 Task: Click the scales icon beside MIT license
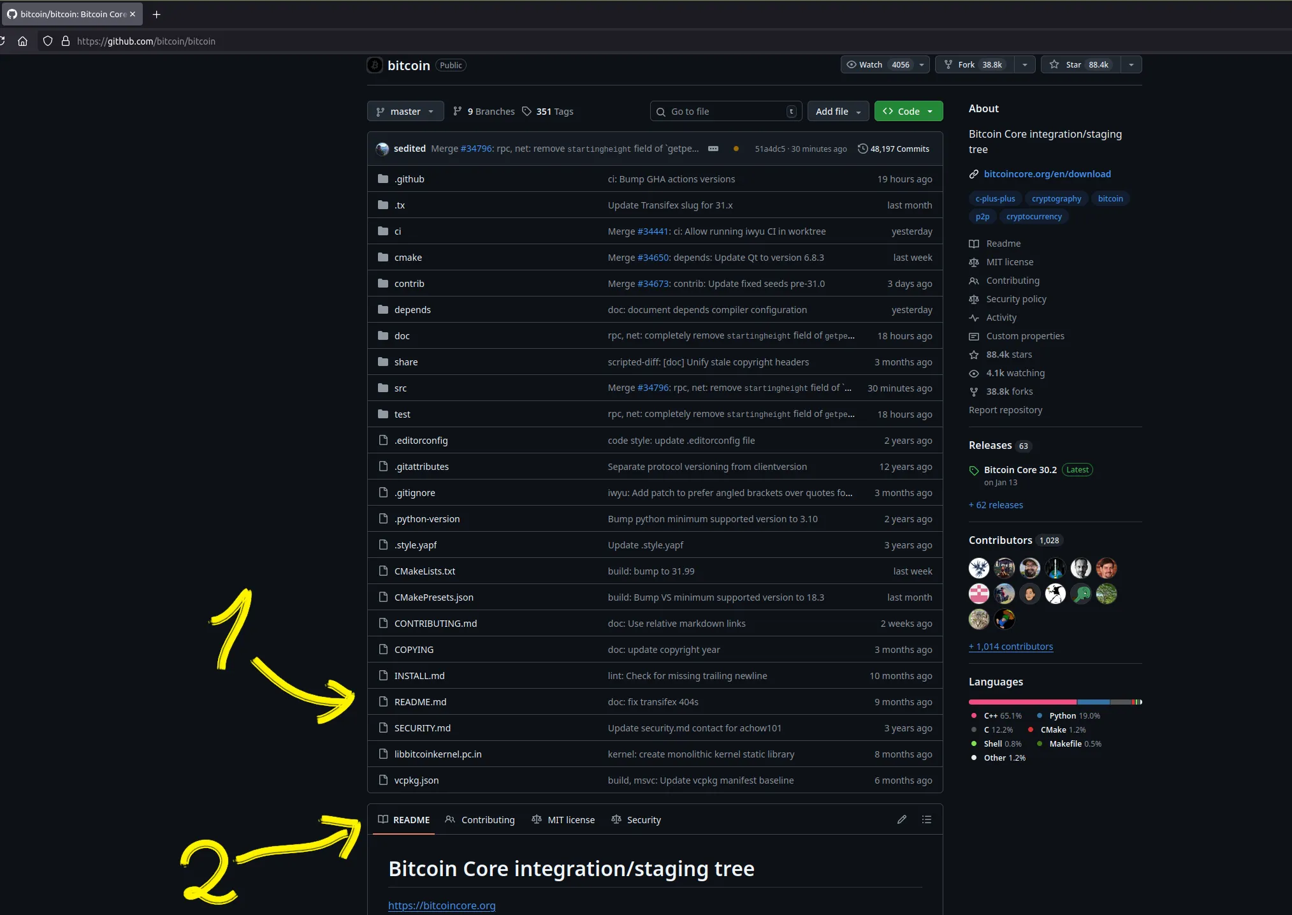(x=974, y=262)
